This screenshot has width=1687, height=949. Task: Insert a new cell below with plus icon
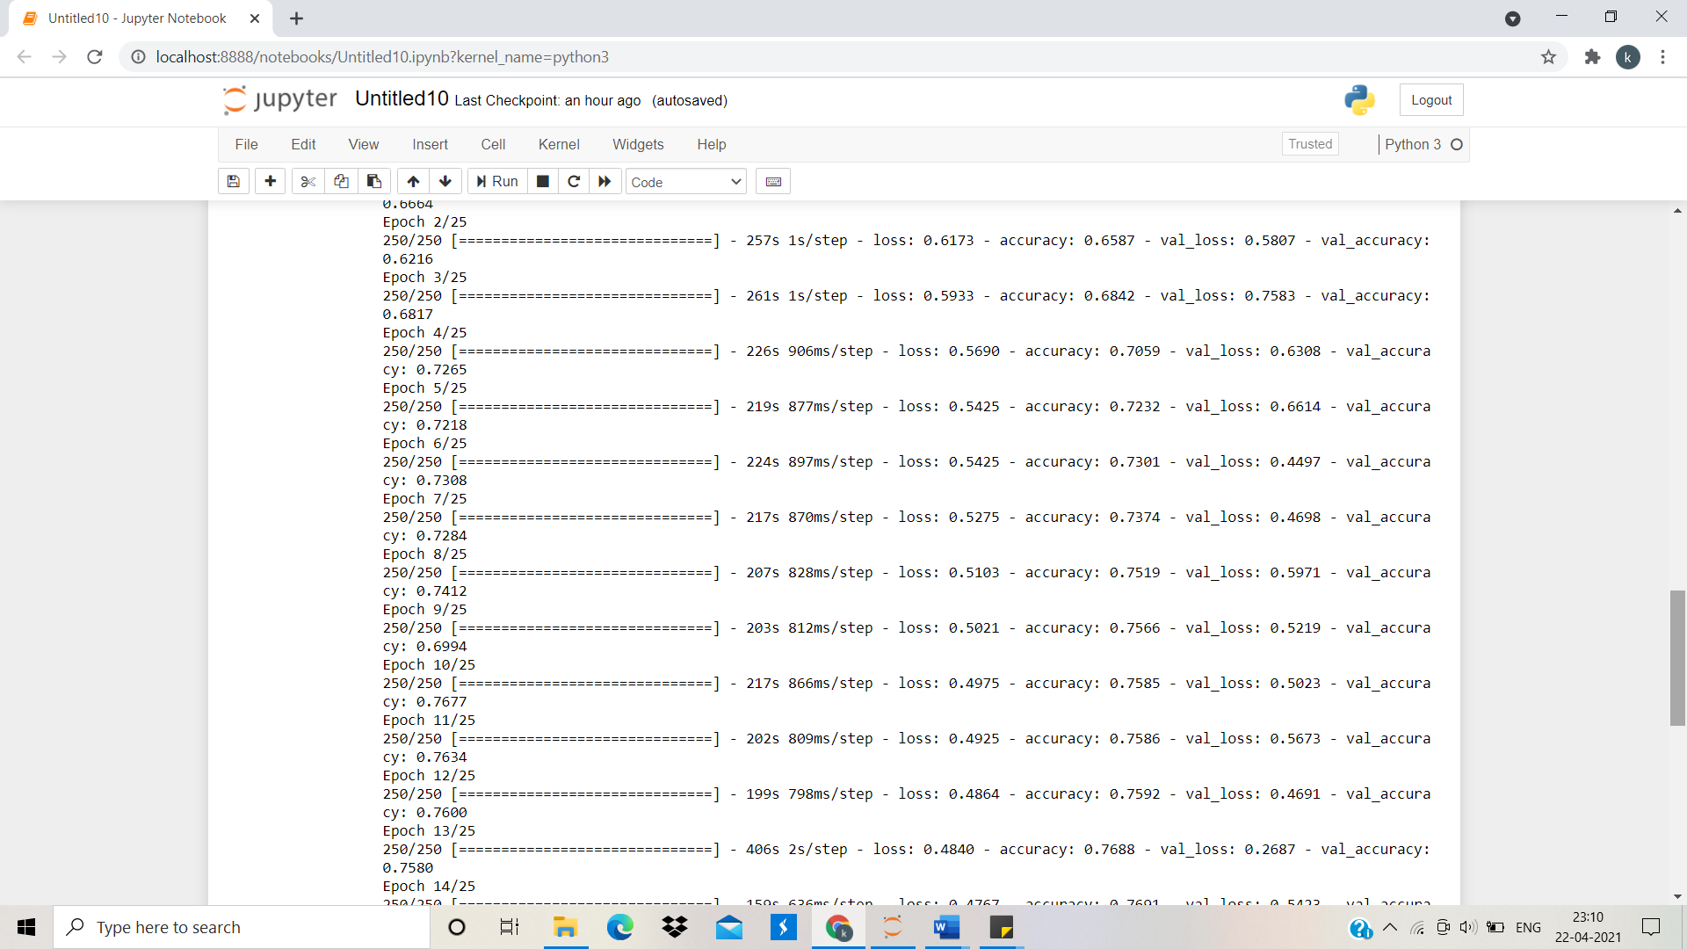(270, 181)
